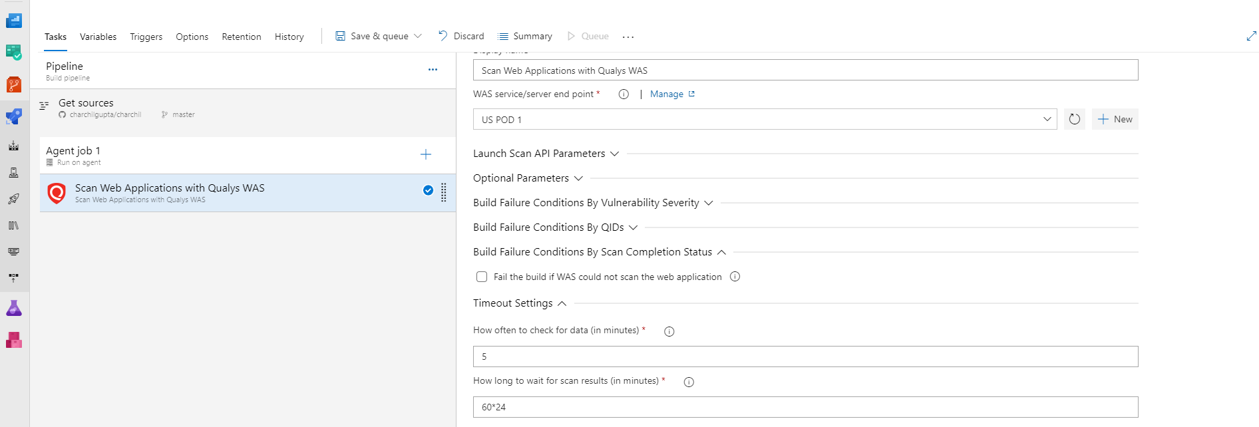Open Repos from the sidebar
Viewport: 1259px width, 427px height.
(x=13, y=85)
